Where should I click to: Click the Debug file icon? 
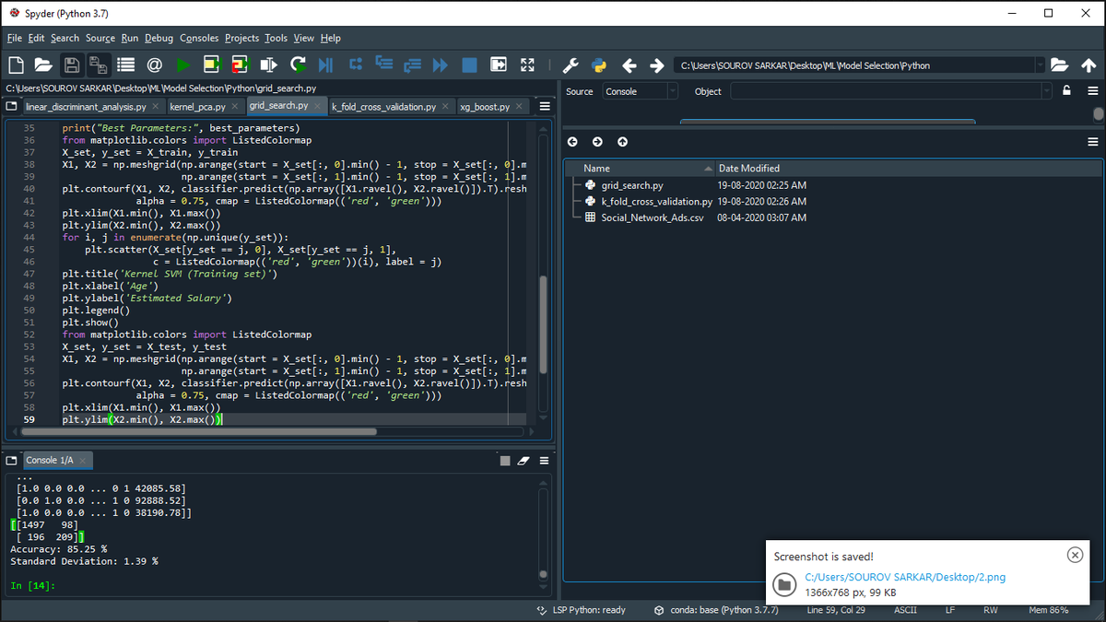325,65
